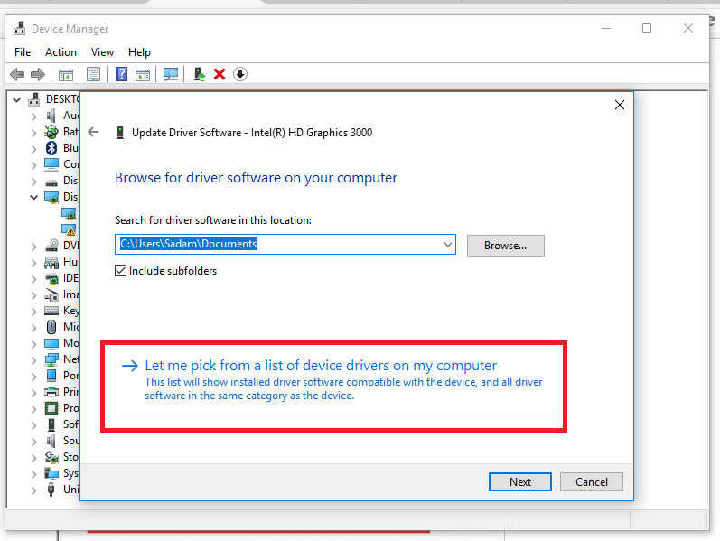Click the Mice icon in device tree
The width and height of the screenshot is (720, 541).
coord(51,327)
